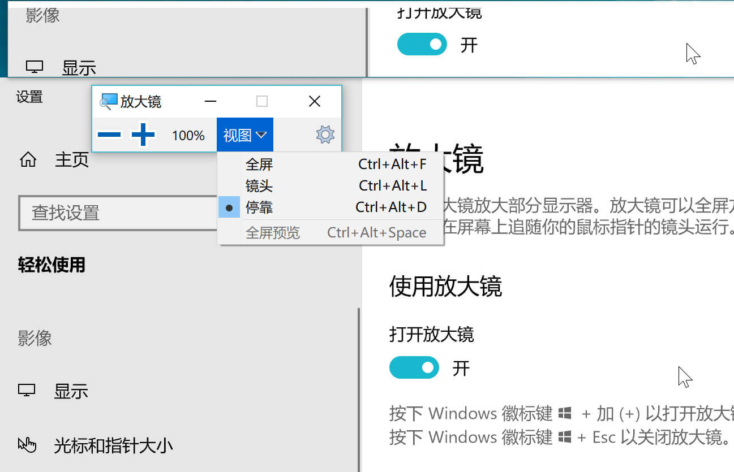Toggle the 打开放大镜 switch in the settings page
Viewport: 734px width, 472px height.
point(414,368)
